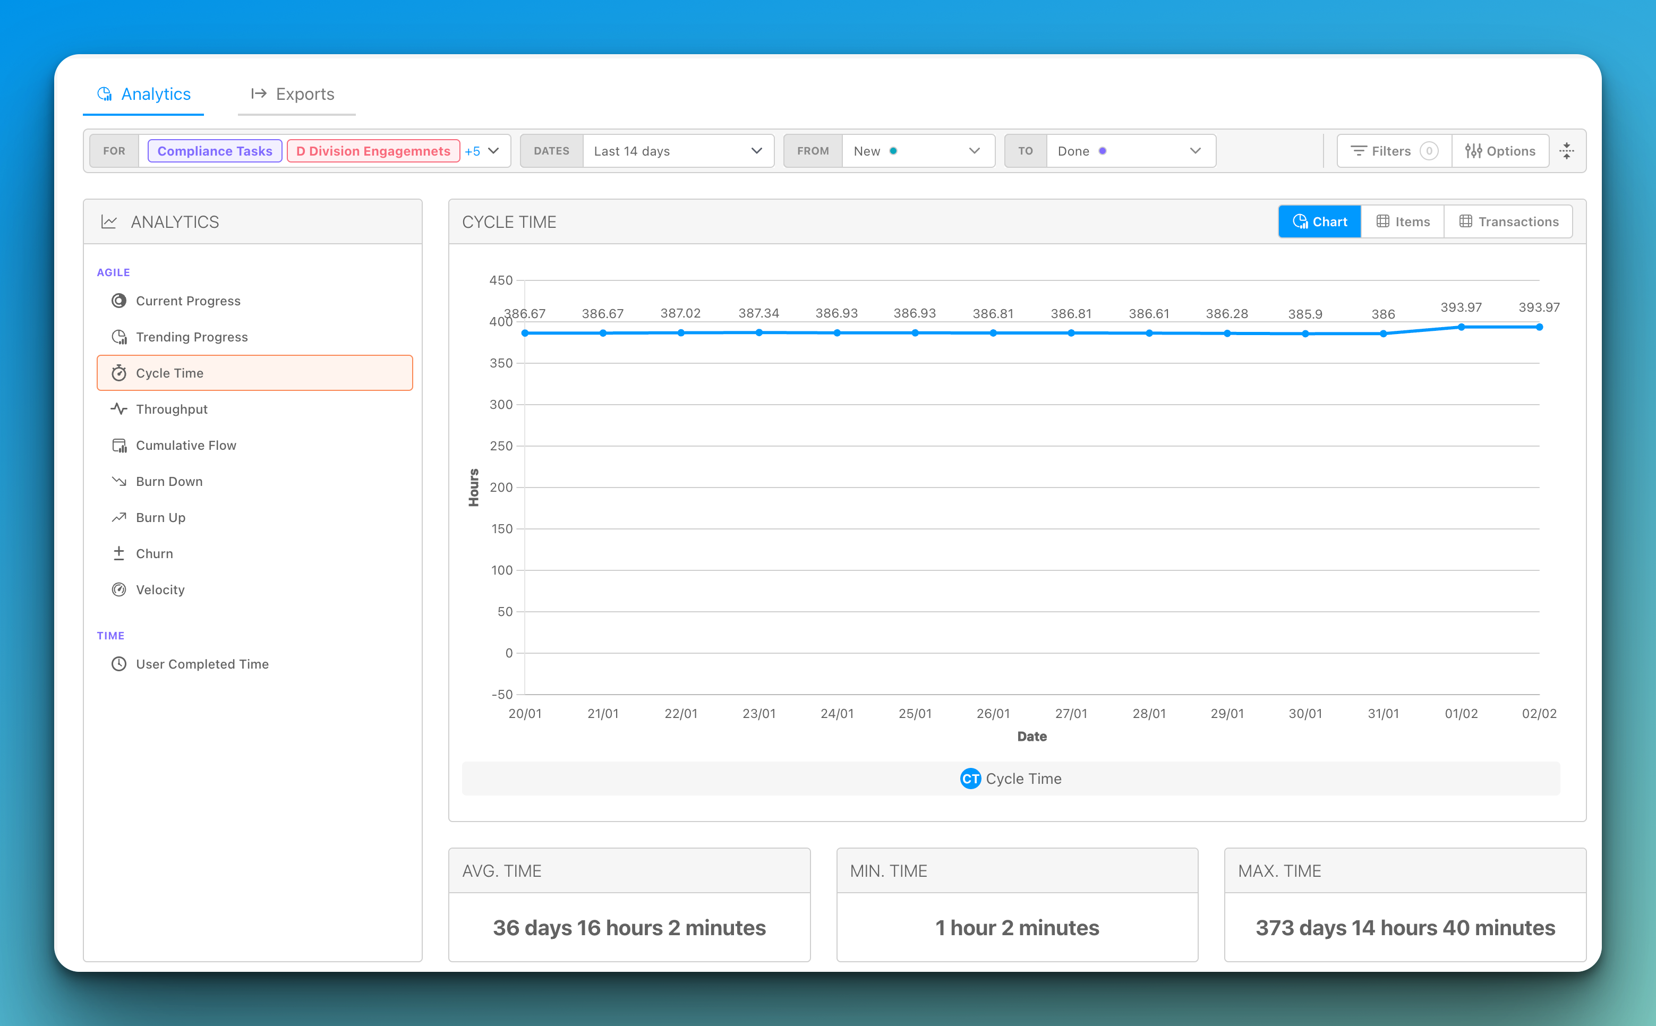1656x1026 pixels.
Task: Switch view to Transactions
Action: [1508, 222]
